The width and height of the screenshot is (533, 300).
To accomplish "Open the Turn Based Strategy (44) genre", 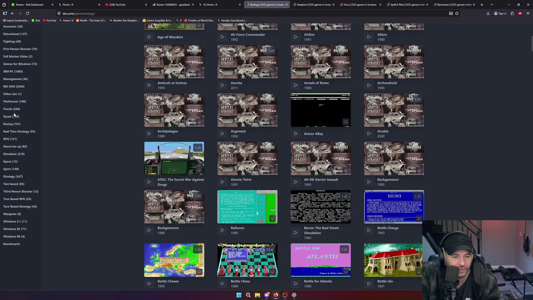I will click(x=20, y=206).
